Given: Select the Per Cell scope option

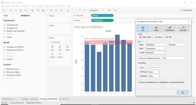Looking at the screenshot, I should [x=164, y=37].
